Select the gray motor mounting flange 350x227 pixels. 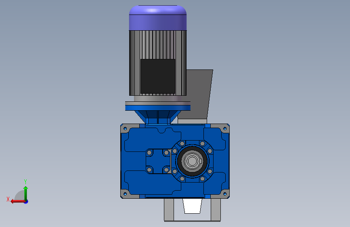(158, 103)
